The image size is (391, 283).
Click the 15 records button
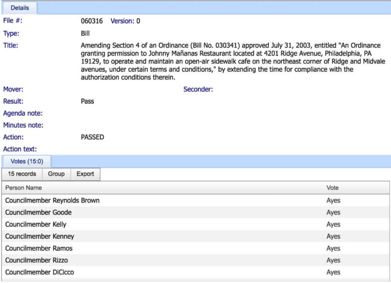(22, 174)
